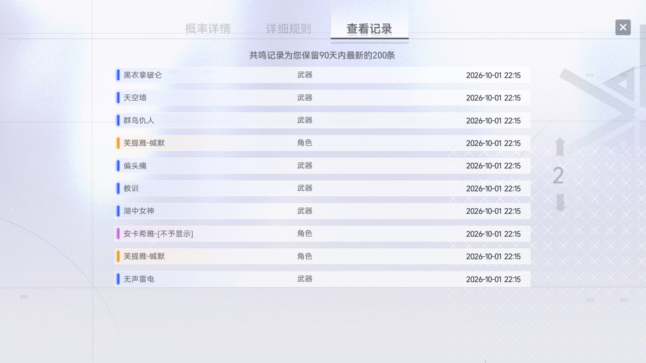The width and height of the screenshot is (646, 363).
Task: Open the 概率详情 tab
Action: click(x=208, y=29)
